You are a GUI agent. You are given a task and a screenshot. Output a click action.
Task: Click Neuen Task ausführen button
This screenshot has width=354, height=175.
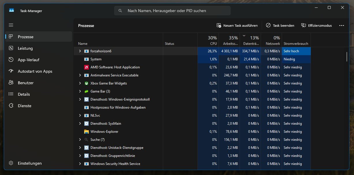(237, 26)
